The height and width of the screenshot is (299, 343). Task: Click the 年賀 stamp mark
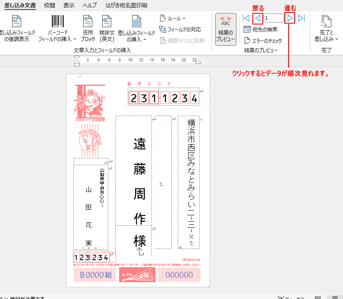[90, 140]
